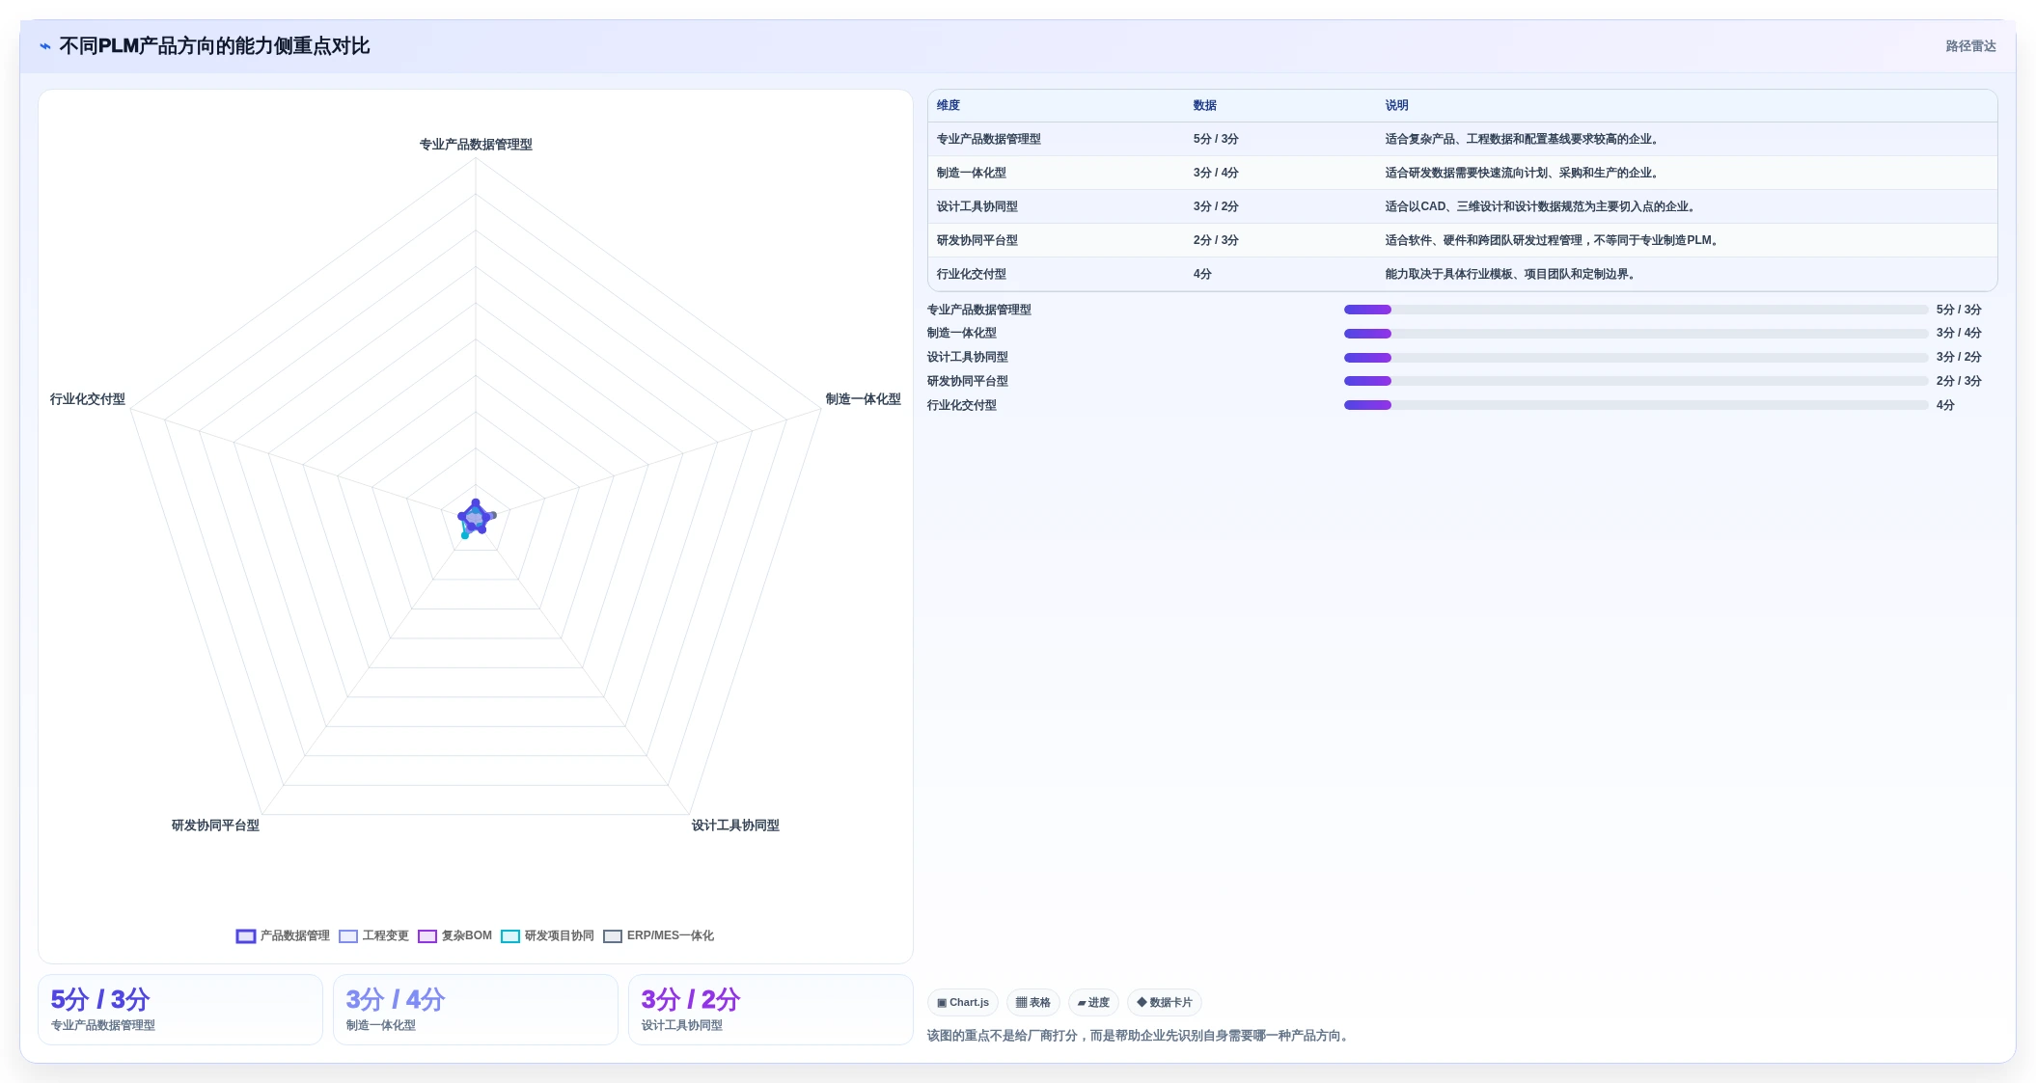Screen dimensions: 2036x1083
Task: Click the 数据卡片 tag
Action: (1165, 1002)
